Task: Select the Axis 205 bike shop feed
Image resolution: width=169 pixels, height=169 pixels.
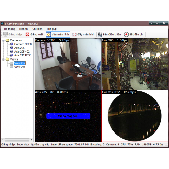Action: coord(135,64)
